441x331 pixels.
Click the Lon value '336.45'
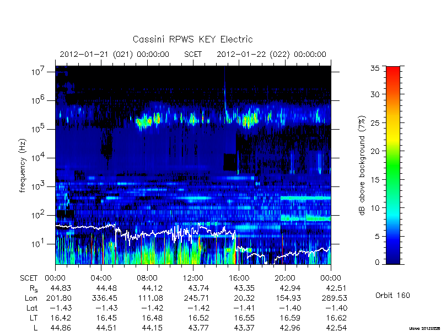point(105,298)
